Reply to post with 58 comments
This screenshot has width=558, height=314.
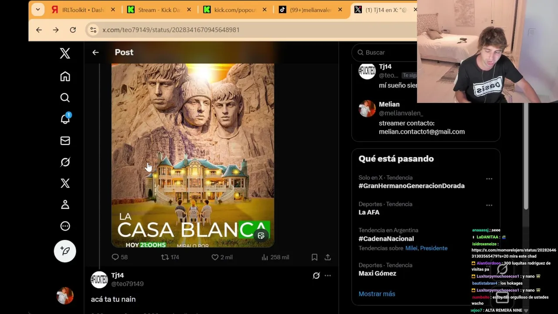click(119, 257)
